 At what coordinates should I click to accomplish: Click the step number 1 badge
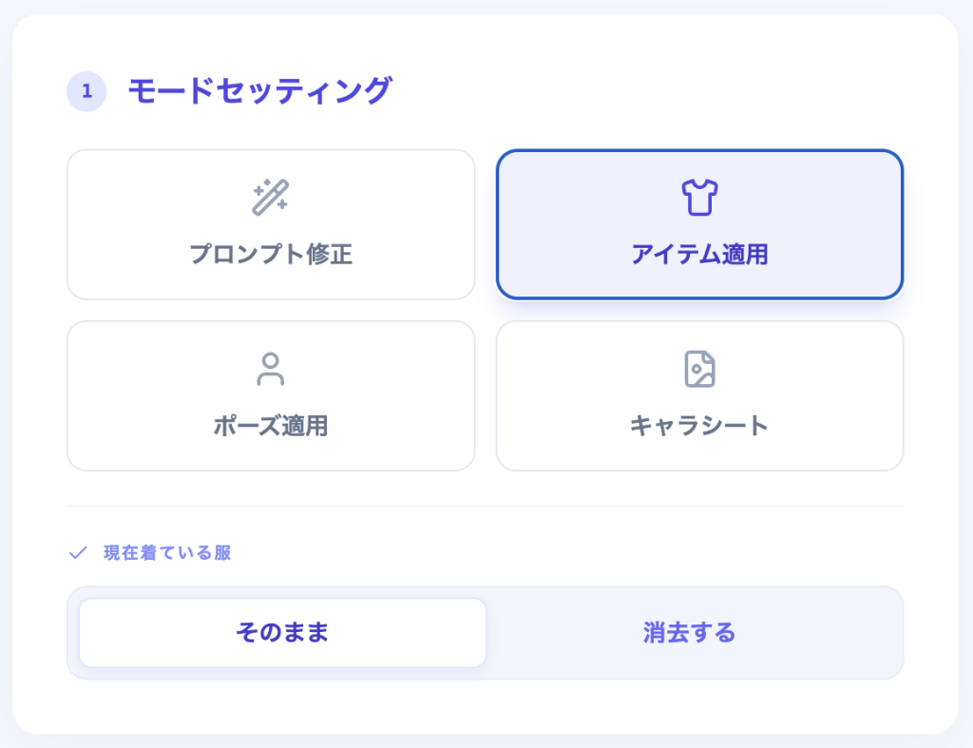pos(86,91)
